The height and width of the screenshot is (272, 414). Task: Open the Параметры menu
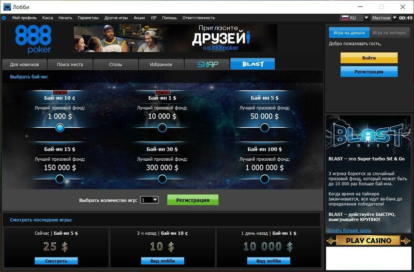[x=88, y=17]
